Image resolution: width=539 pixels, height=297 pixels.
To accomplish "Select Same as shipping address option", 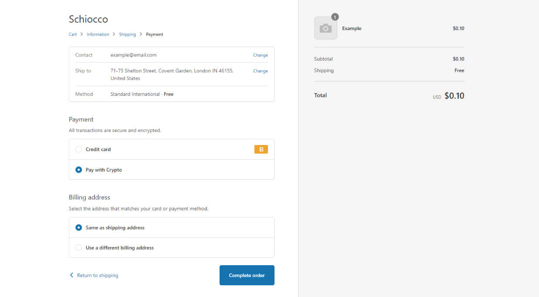I will pos(79,227).
